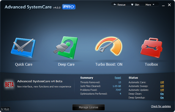This screenshot has width=175, height=112.
Task: Click Problems Fixed value 7347
Action: pyautogui.click(x=118, y=90)
